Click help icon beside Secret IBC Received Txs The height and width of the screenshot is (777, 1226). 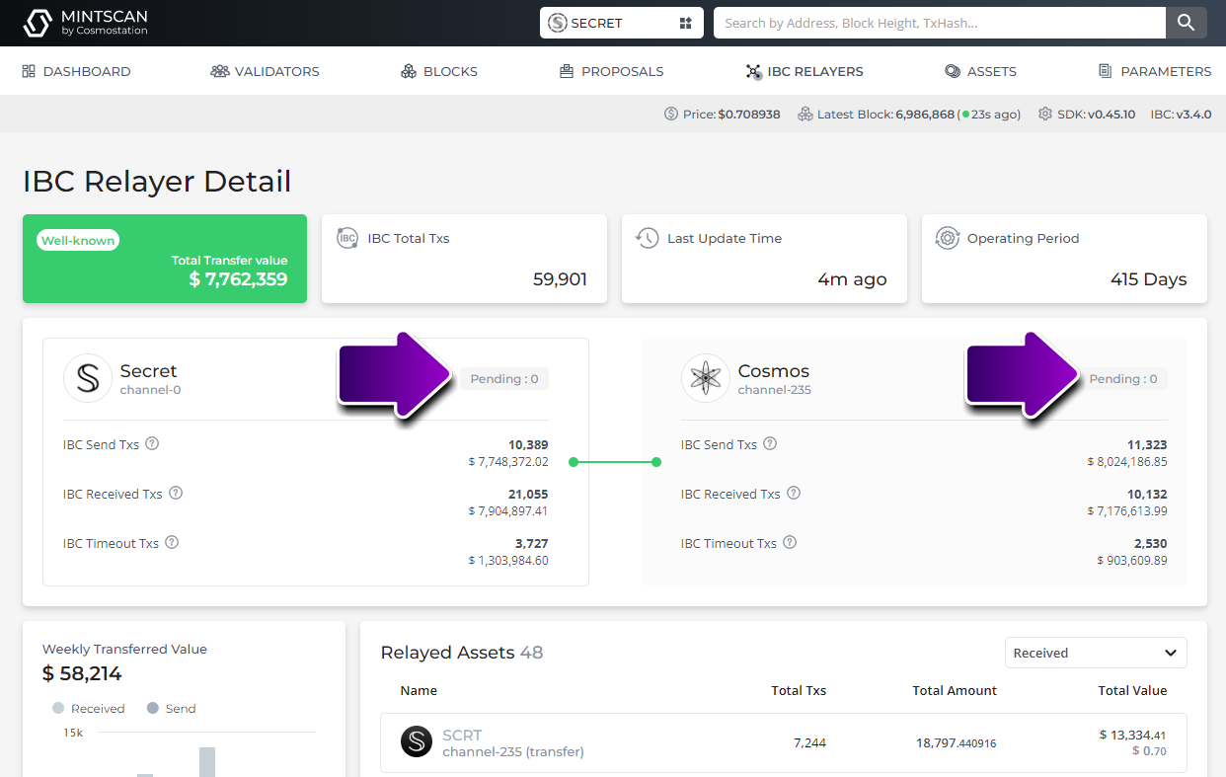[176, 494]
